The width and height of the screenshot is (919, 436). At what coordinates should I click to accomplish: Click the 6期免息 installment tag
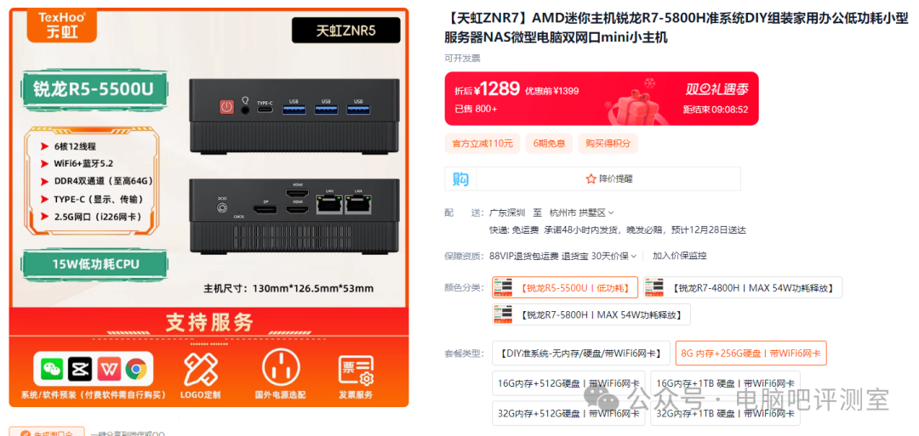pos(549,144)
